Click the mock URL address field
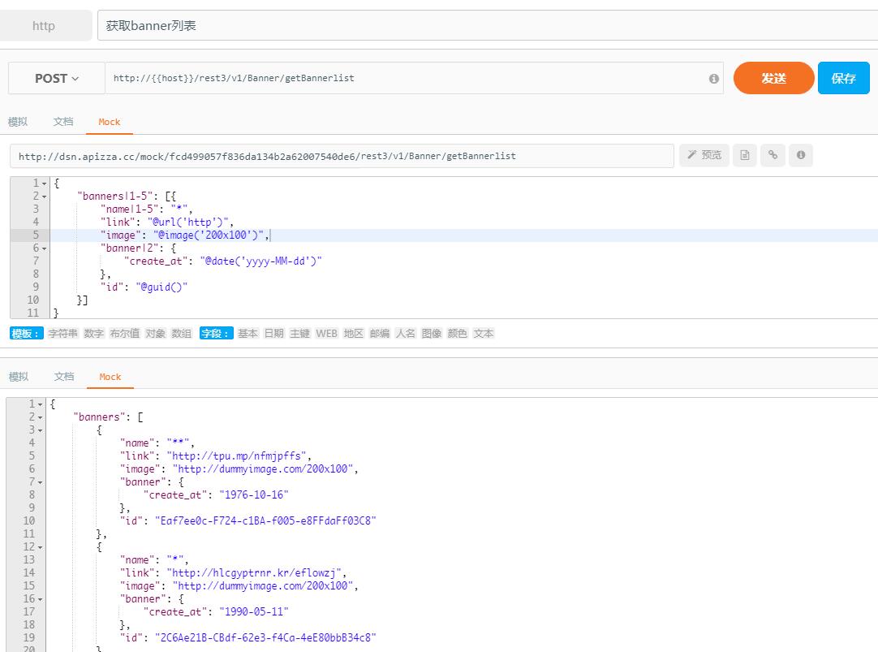This screenshot has height=652, width=878. [341, 156]
